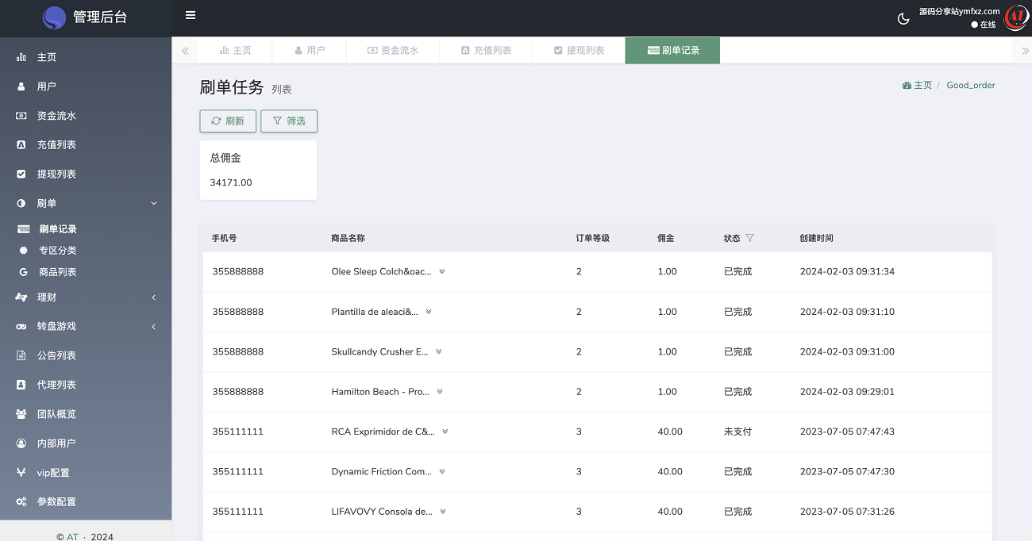
Task: Open 商品列表 in the sidebar
Action: point(57,272)
